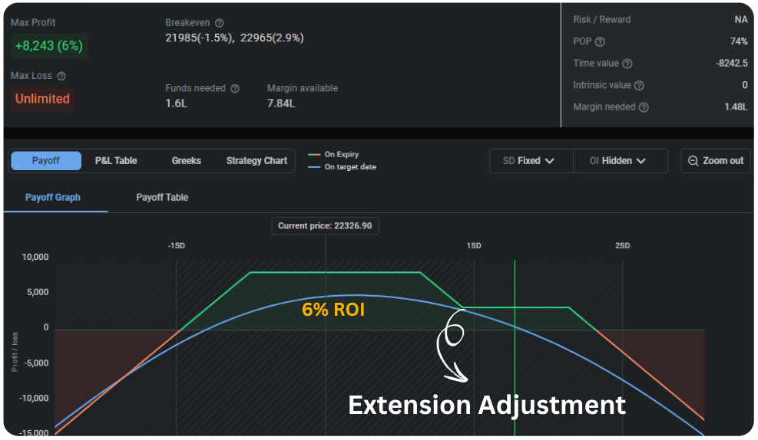Image resolution: width=758 pixels, height=440 pixels.
Task: Open the Greeks tab
Action: click(186, 161)
